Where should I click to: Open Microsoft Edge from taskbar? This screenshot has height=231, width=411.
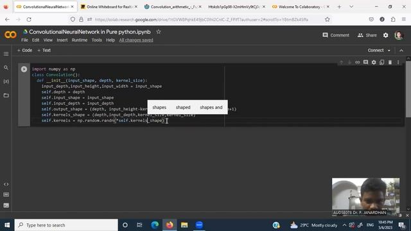[155, 225]
